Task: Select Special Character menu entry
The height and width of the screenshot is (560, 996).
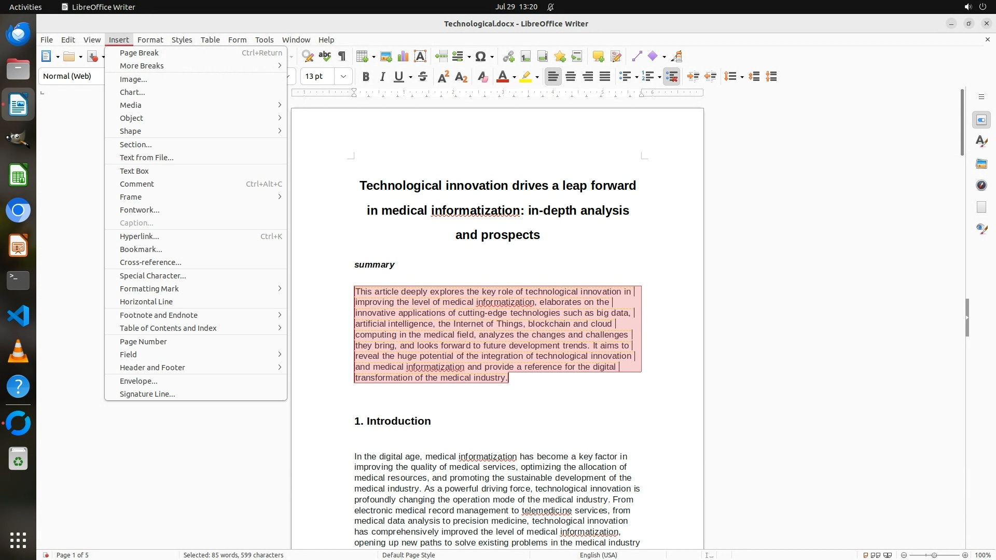Action: (x=153, y=275)
